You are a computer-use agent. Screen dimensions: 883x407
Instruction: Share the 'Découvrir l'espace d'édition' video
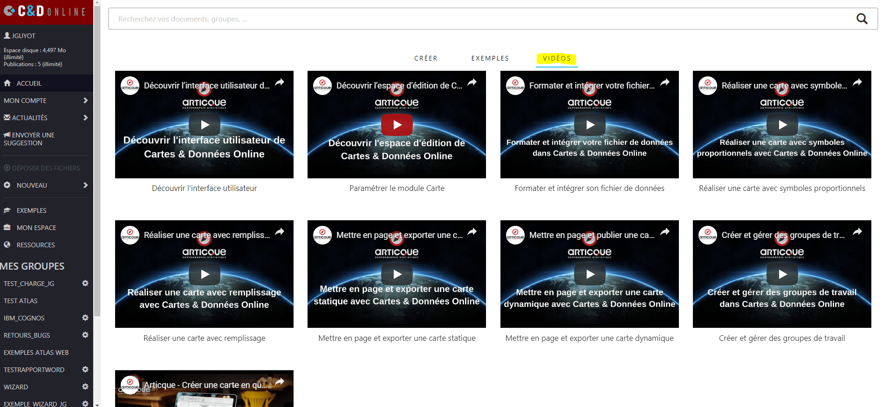pyautogui.click(x=472, y=82)
